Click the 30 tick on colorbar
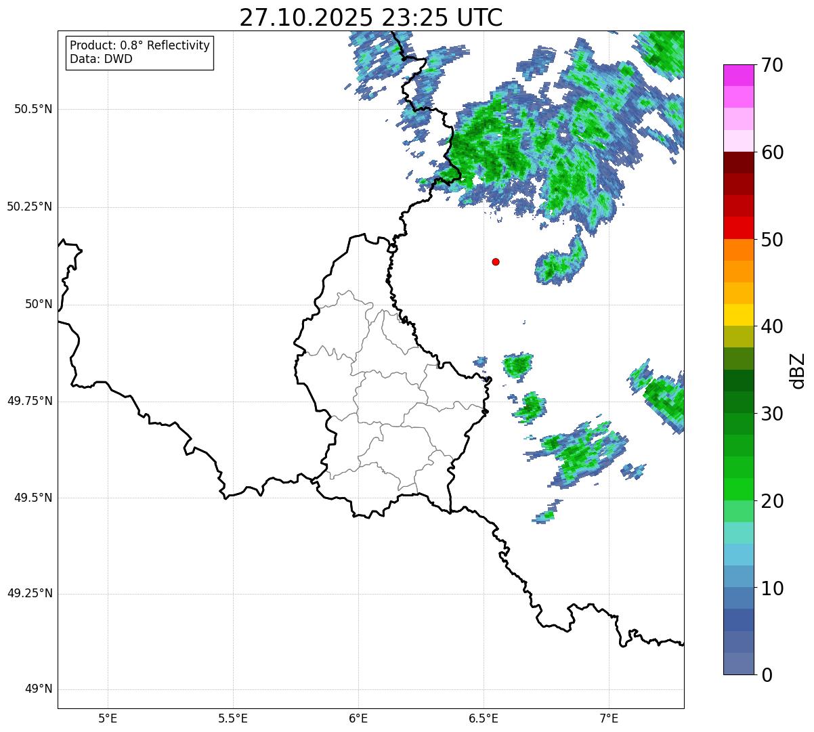The image size is (814, 732). click(772, 414)
